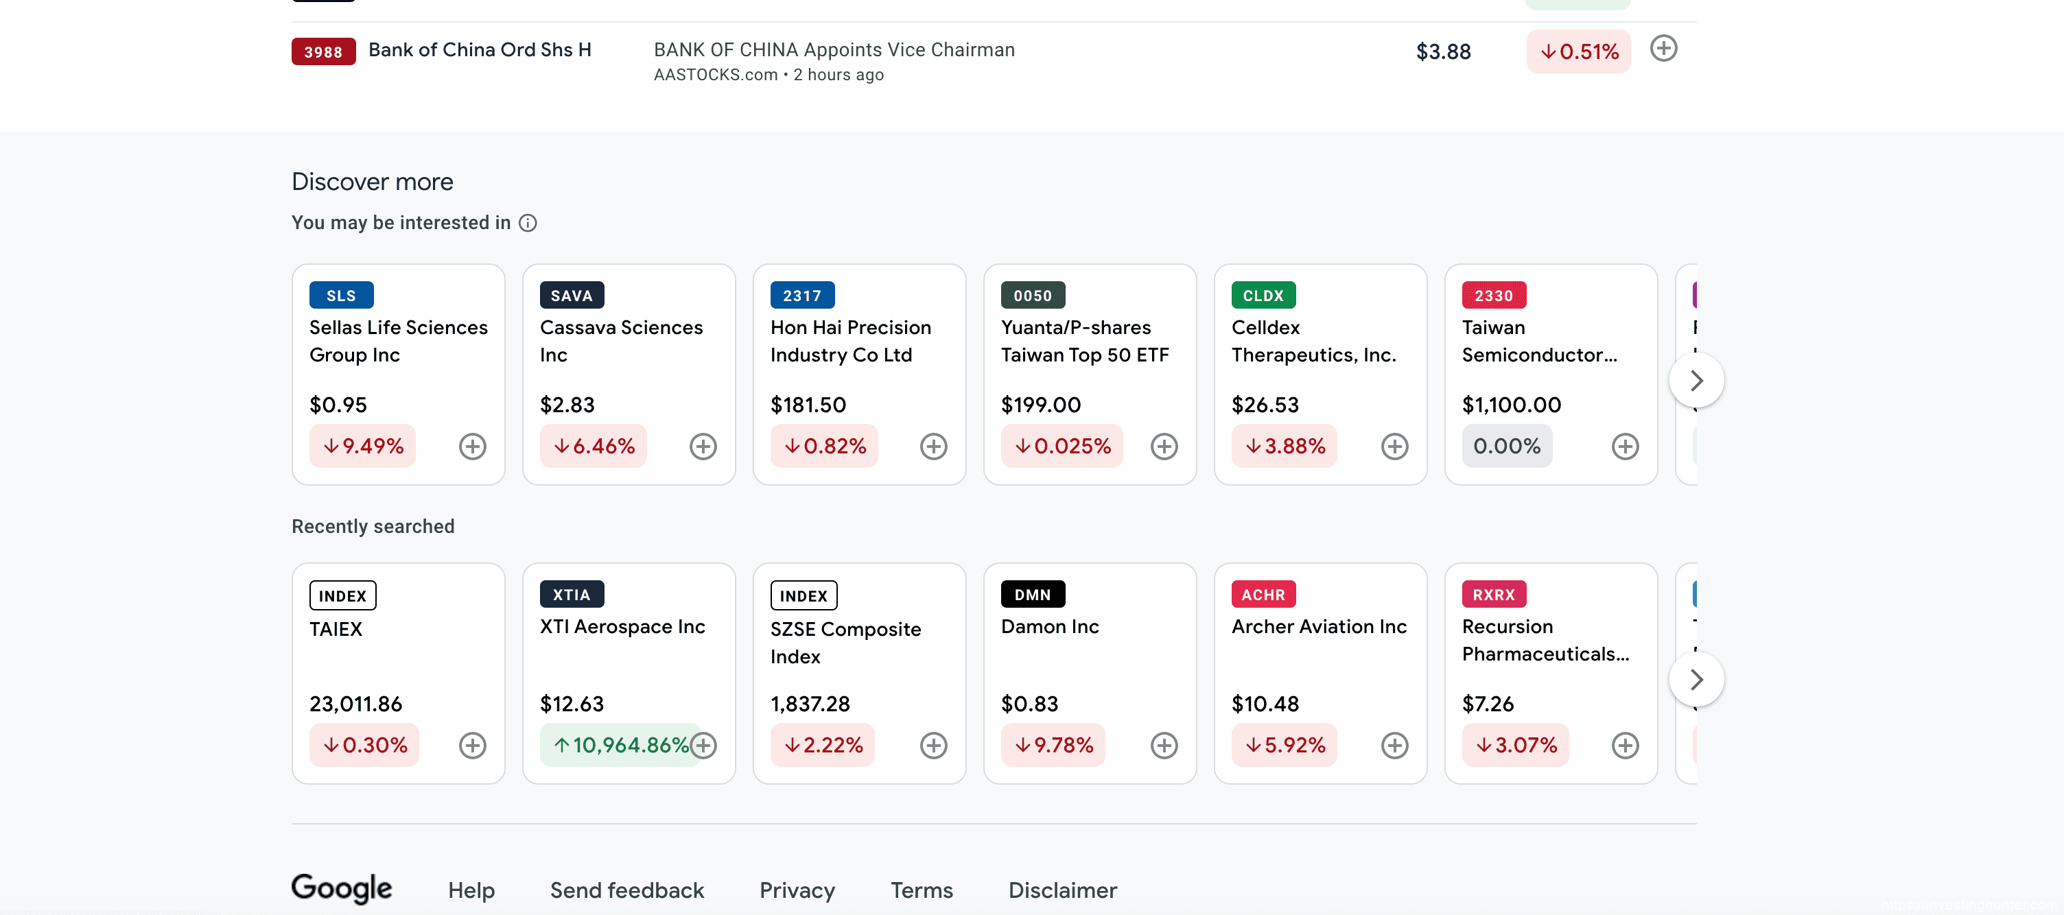The height and width of the screenshot is (915, 2064).
Task: Add Cassava Sciences to watchlist
Action: coord(703,447)
